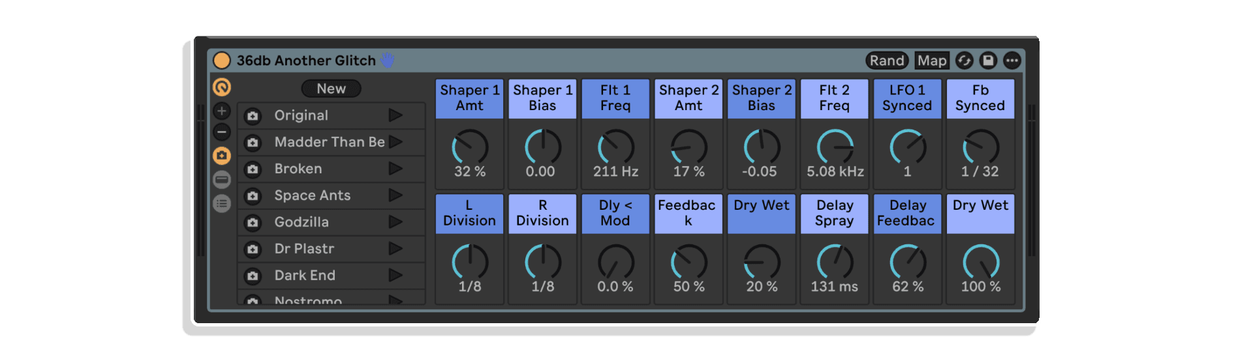Viewport: 1253px width, 359px height.
Task: Click the 1 / 32 value readout
Action: 980,171
